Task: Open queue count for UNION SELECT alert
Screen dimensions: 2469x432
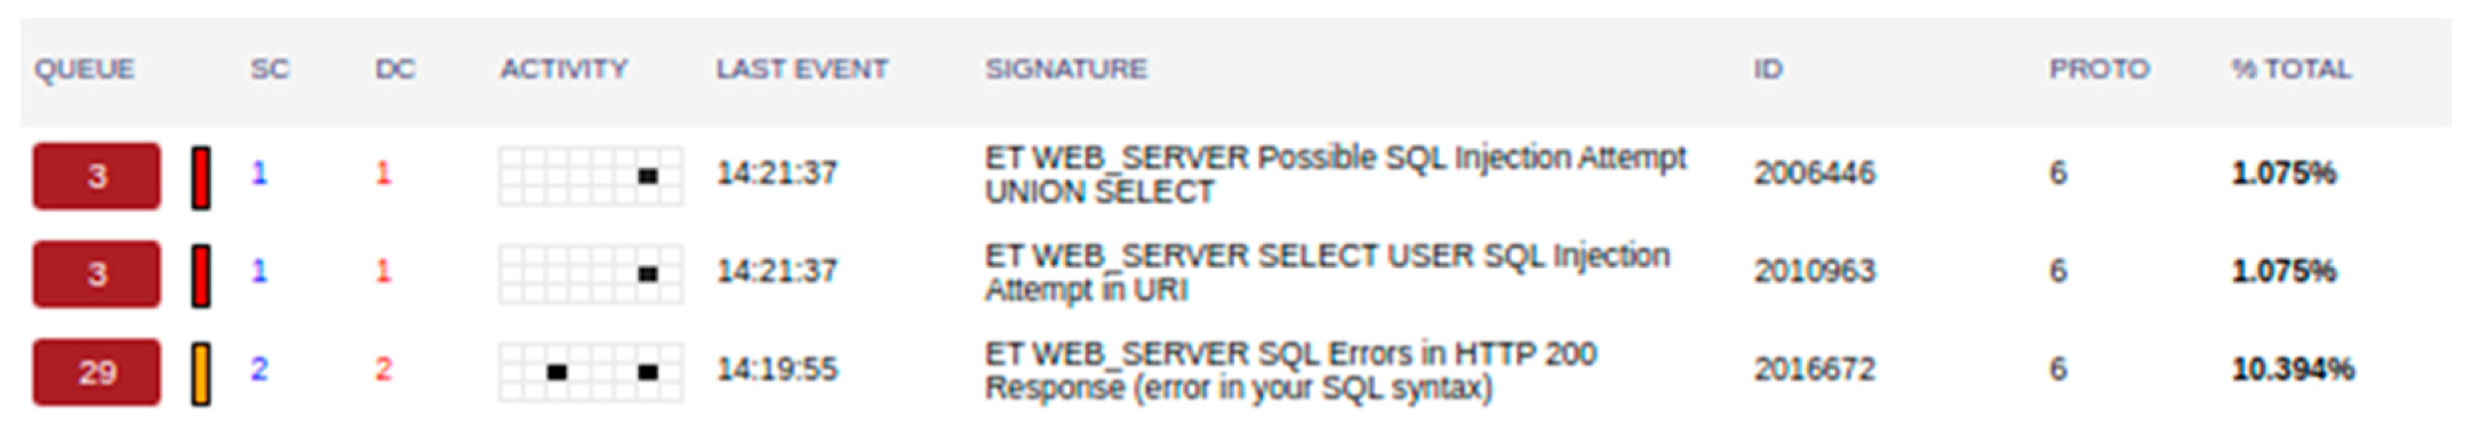Action: (97, 176)
